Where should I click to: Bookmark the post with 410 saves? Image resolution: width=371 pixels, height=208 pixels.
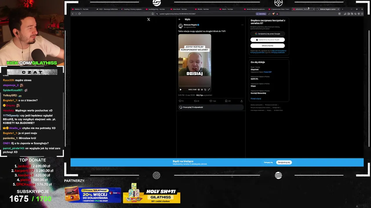tap(226, 101)
